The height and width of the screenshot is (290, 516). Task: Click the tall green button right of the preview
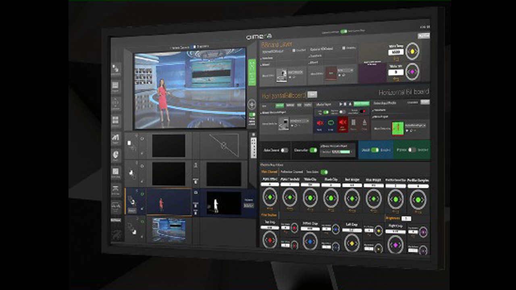(252, 72)
